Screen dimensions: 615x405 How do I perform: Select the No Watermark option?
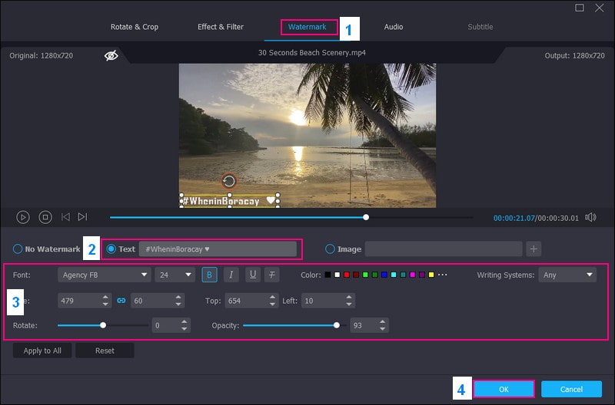tap(18, 249)
